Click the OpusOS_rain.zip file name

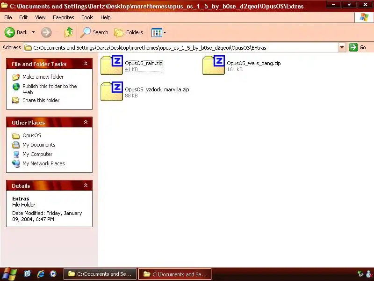pos(144,63)
